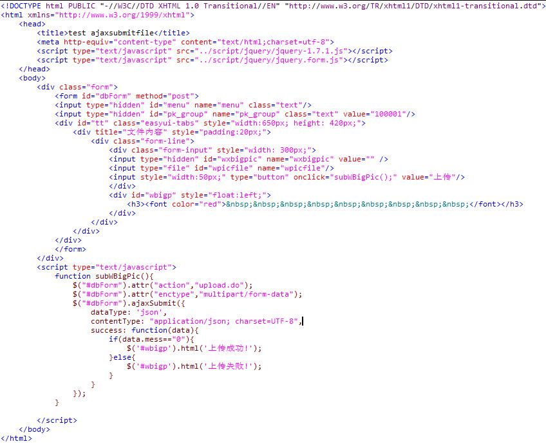Click the hidden input id="wxbigpic" line
Image resolution: width=546 pixels, height=444 pixels.
click(249, 160)
